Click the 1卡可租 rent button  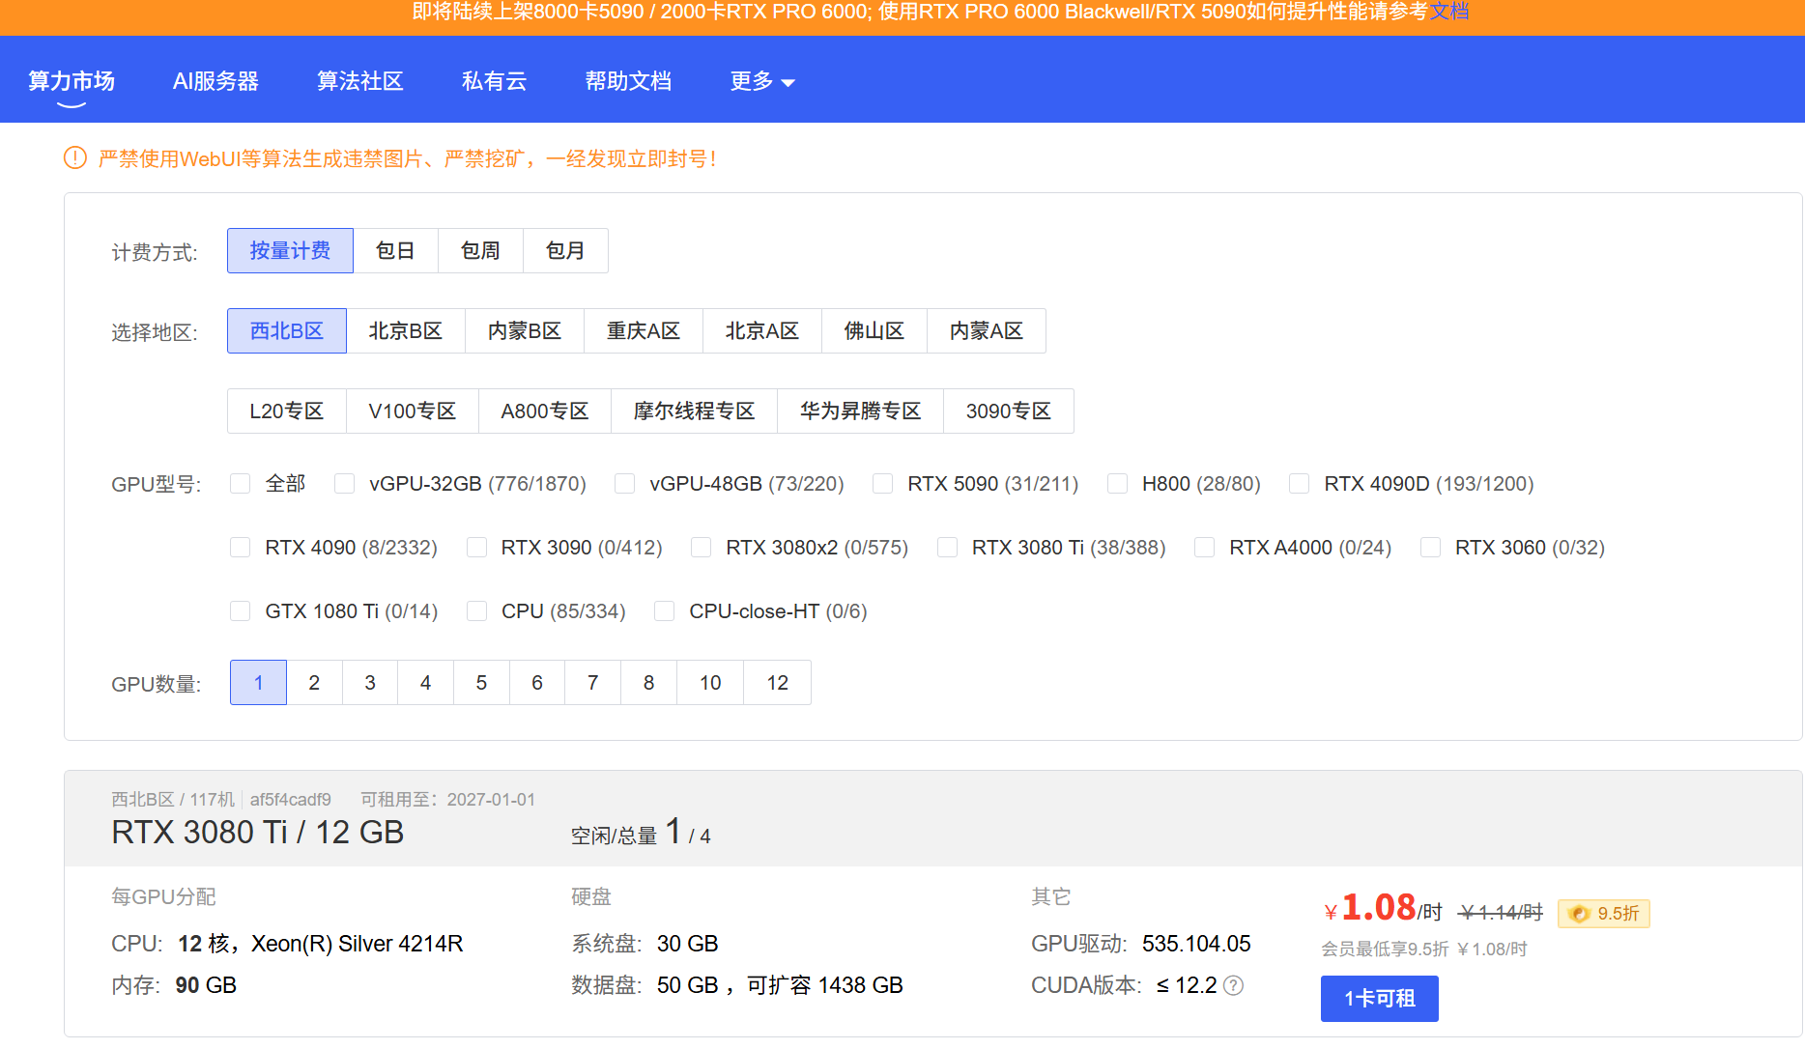(x=1379, y=999)
